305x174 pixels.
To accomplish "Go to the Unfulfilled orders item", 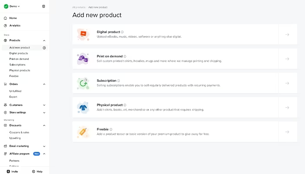I will pos(15,91).
